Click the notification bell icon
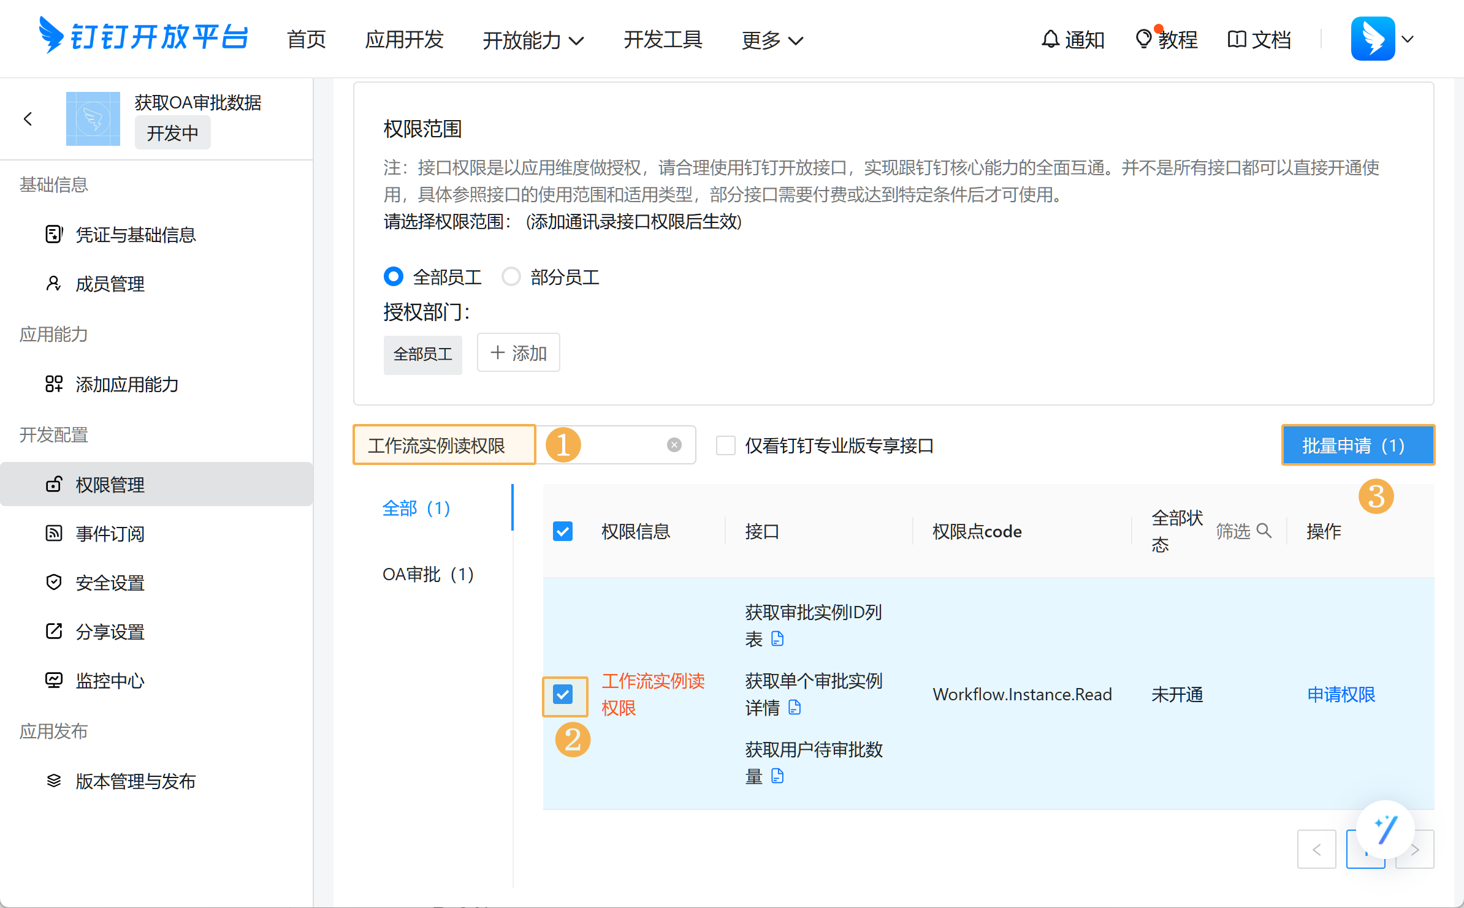The width and height of the screenshot is (1464, 908). tap(1050, 39)
